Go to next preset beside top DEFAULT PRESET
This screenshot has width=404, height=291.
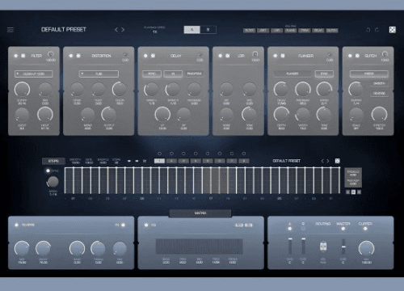click(123, 30)
